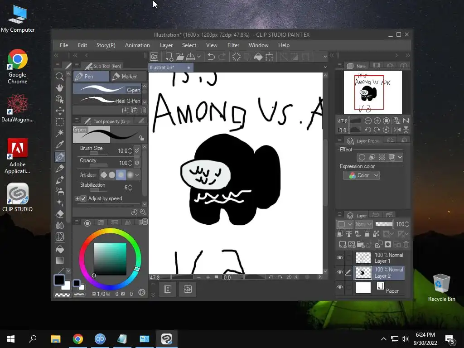
Task: Expand Adjust by speed plus box
Action: pos(77,198)
